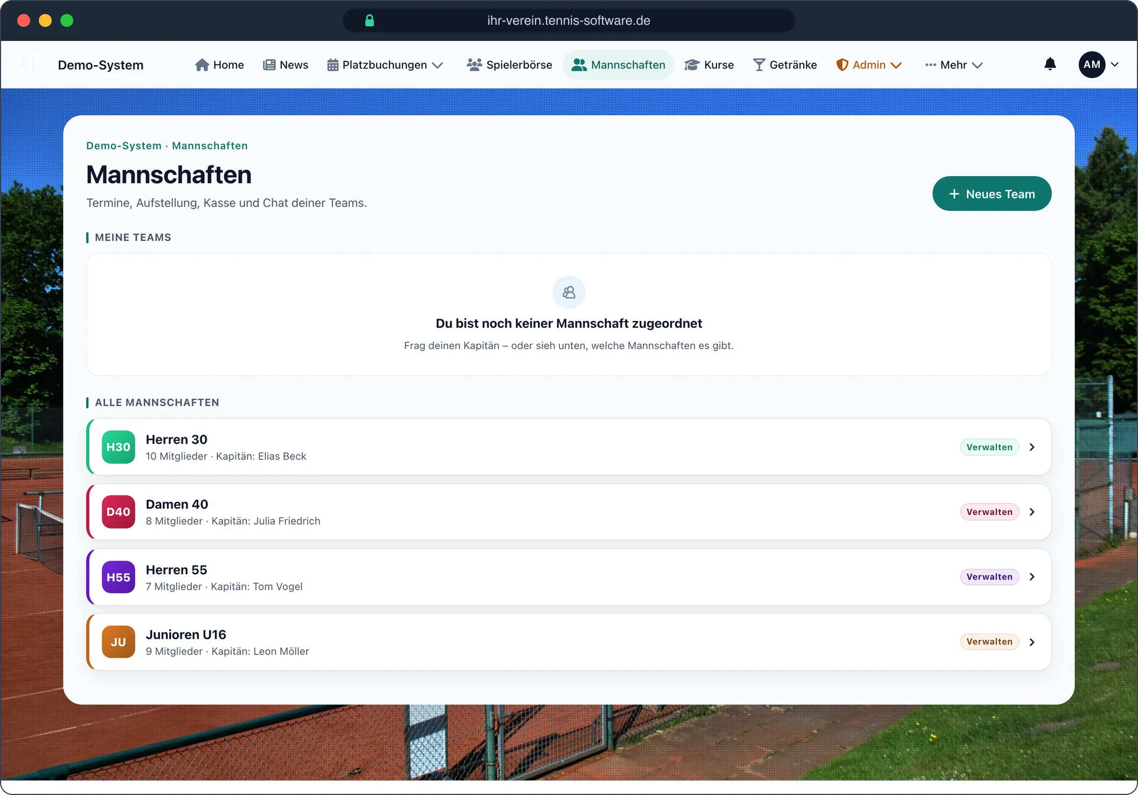Click the Mannschaften breadcrumb item
This screenshot has width=1138, height=795.
point(210,146)
